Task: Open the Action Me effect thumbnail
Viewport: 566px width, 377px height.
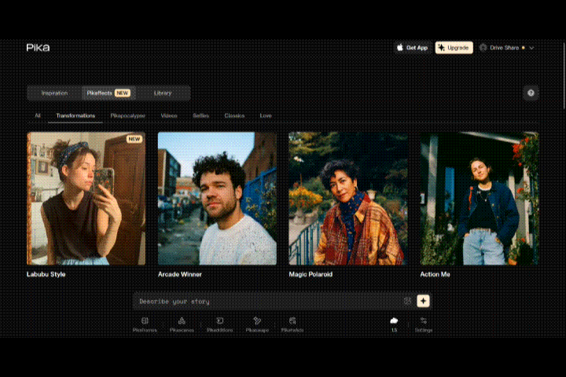Action: point(480,199)
